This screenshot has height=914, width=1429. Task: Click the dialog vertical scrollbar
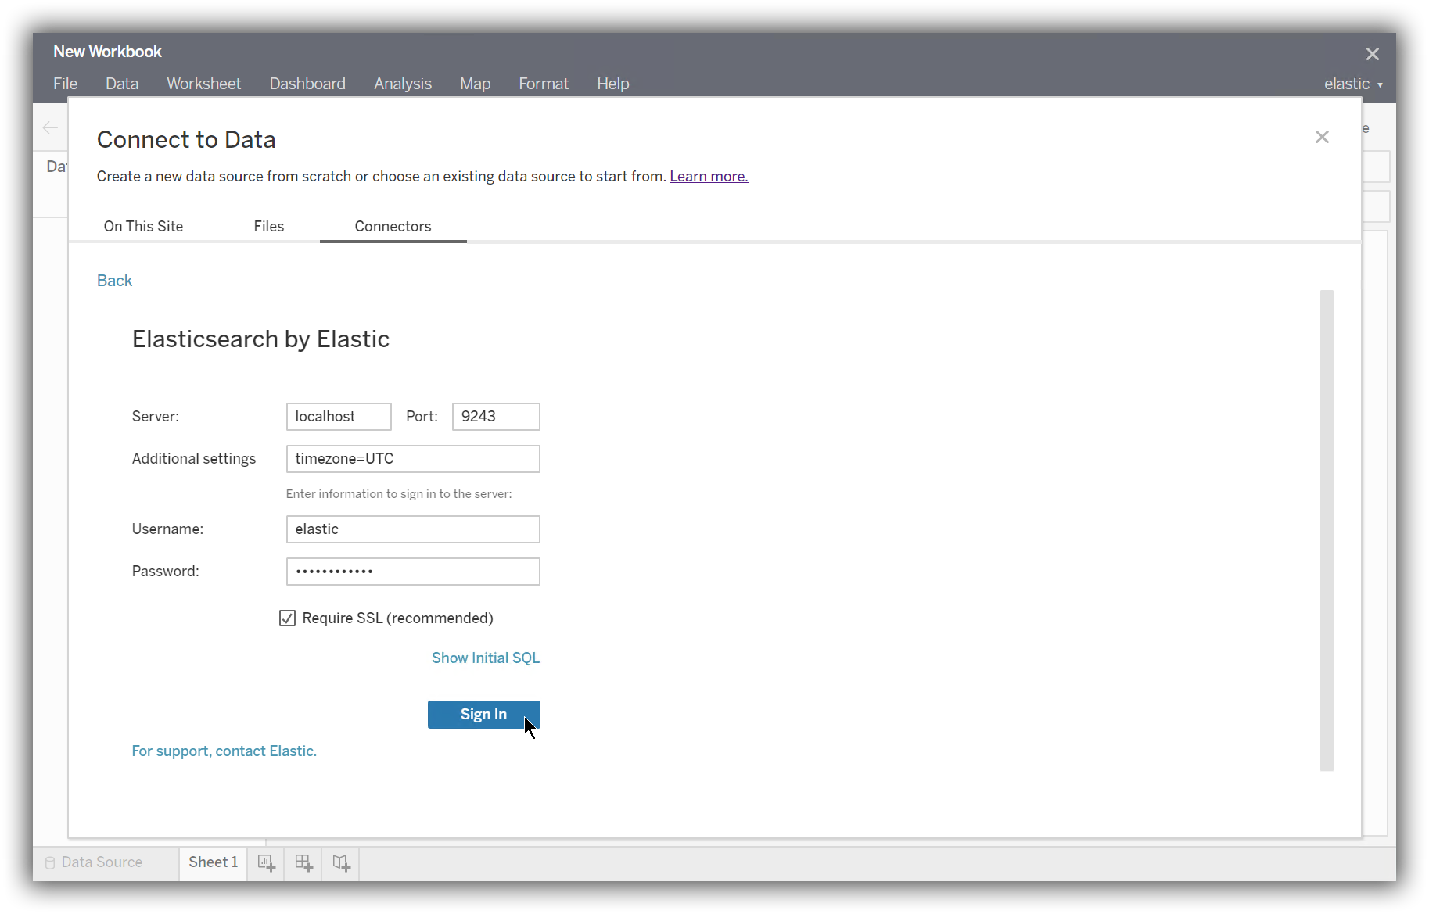(1327, 530)
